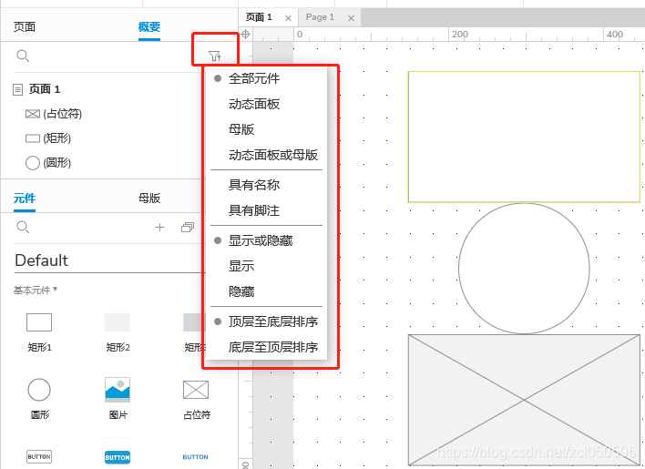Select the 矩形2 widget
Viewport: 645px width, 469px height.
118,332
